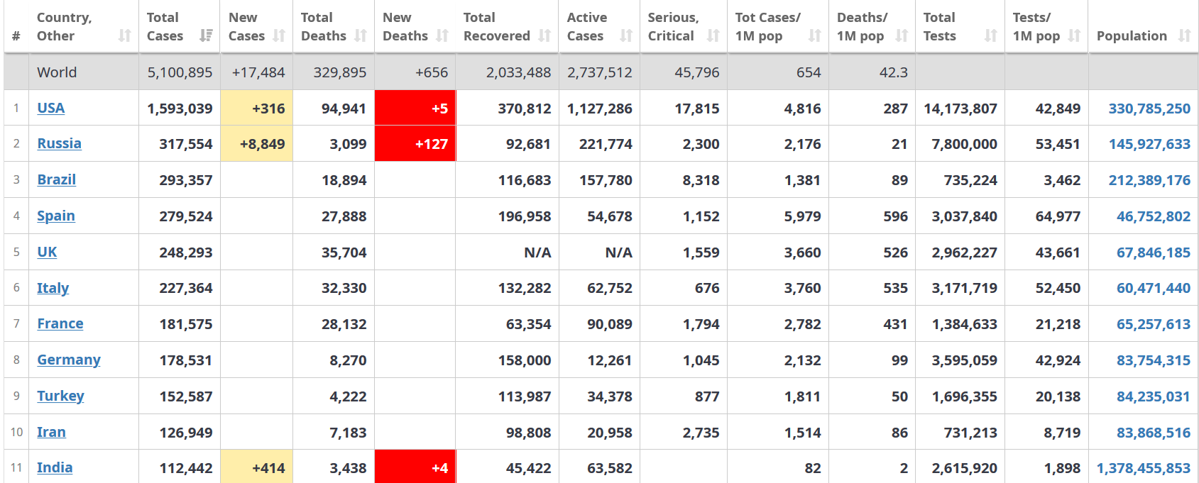This screenshot has height=483, width=1199.
Task: Sort by Serious, Critical sort icon
Action: point(713,35)
